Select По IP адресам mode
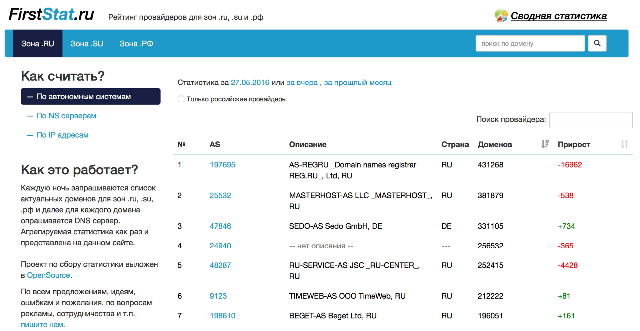This screenshot has width=640, height=331. tap(62, 135)
